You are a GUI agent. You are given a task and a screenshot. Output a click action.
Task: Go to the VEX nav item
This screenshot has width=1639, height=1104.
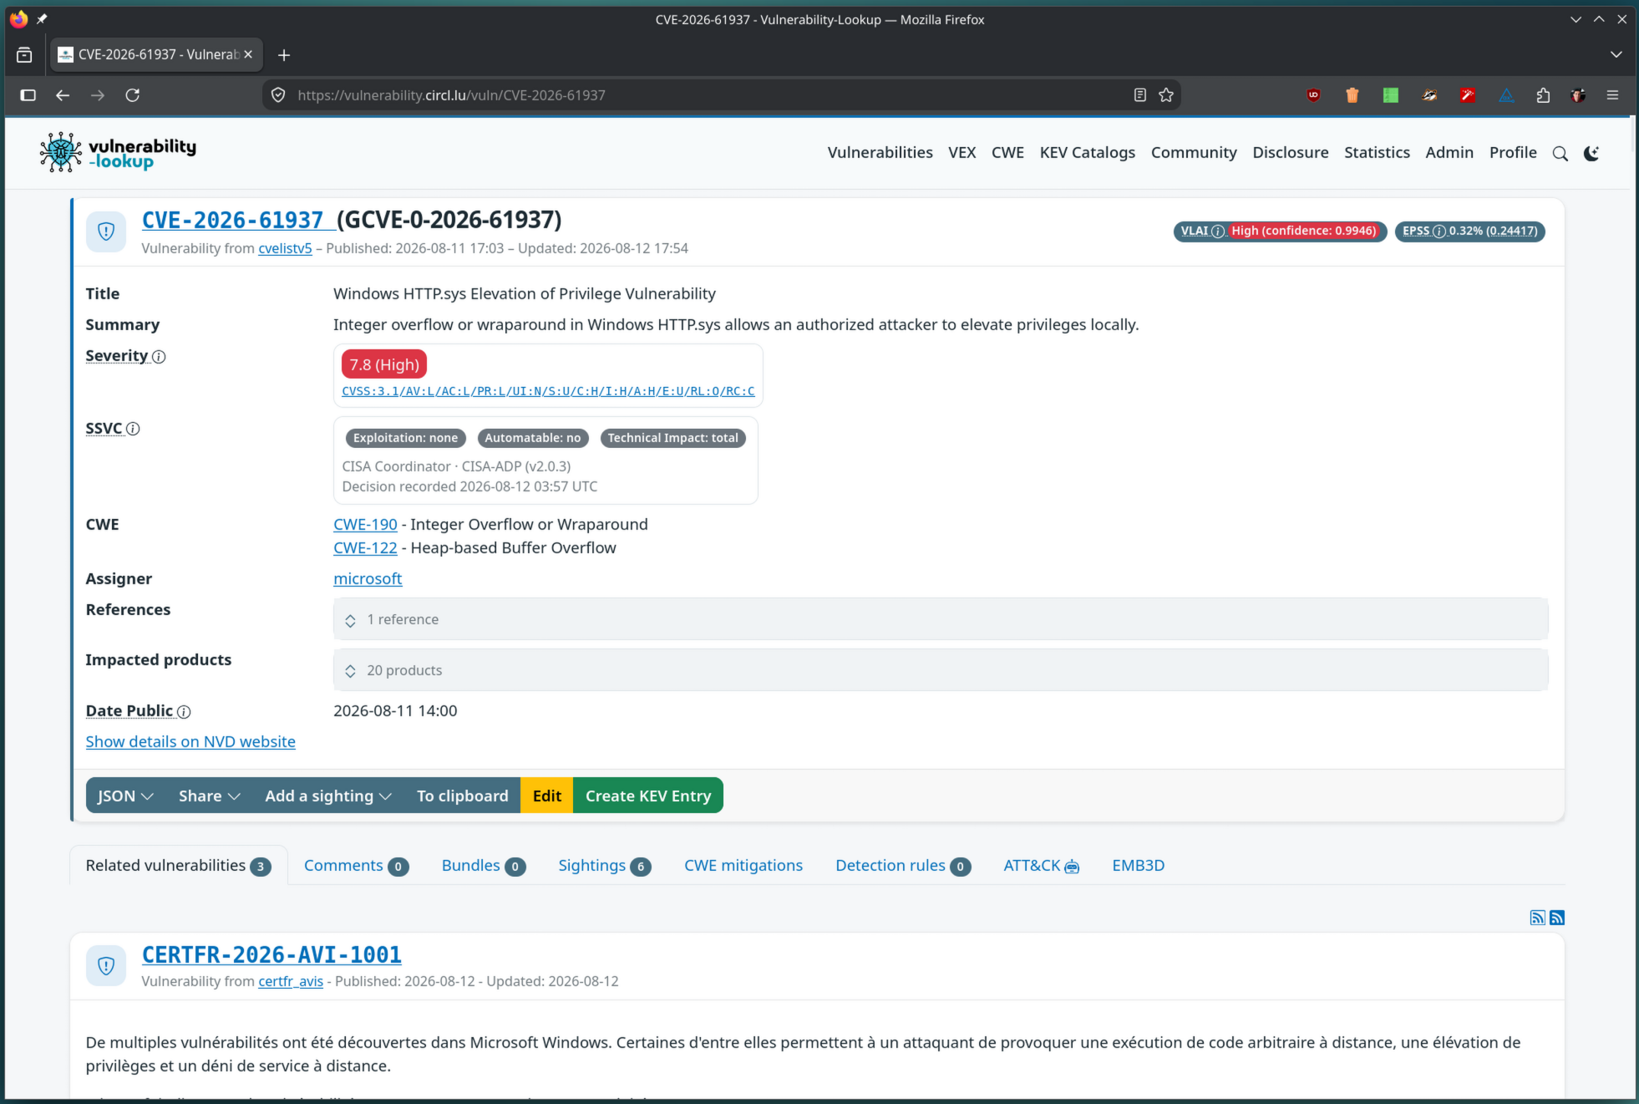[x=962, y=153]
